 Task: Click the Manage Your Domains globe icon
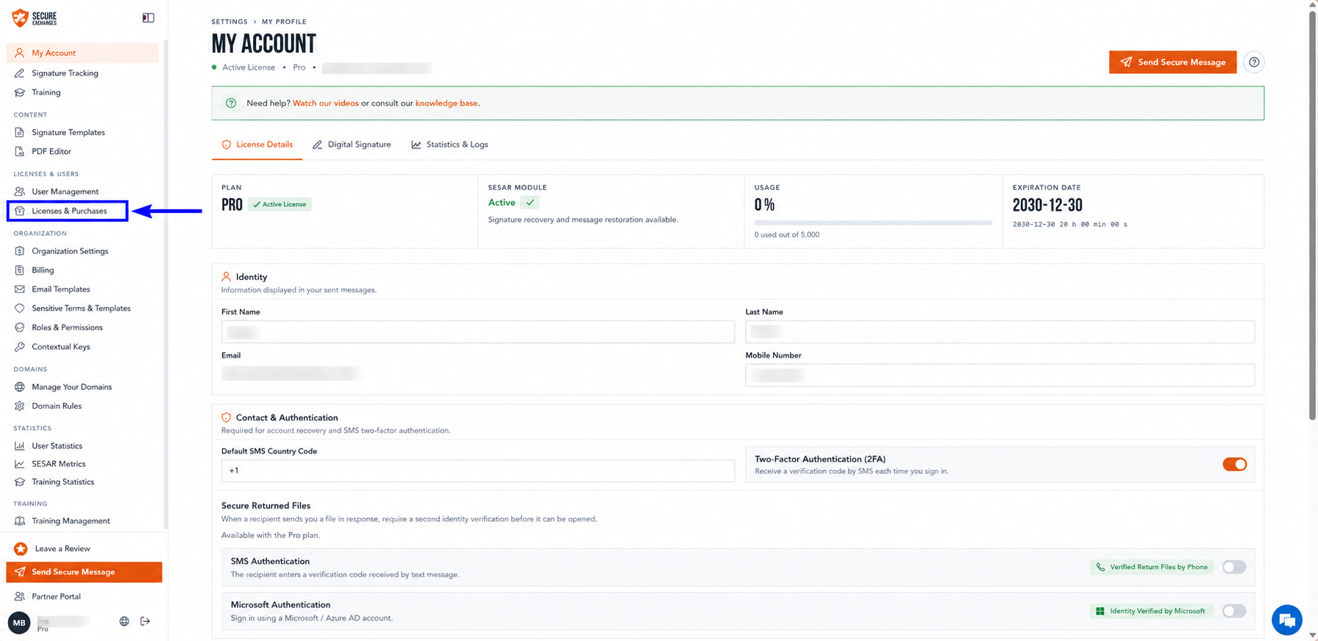click(20, 387)
